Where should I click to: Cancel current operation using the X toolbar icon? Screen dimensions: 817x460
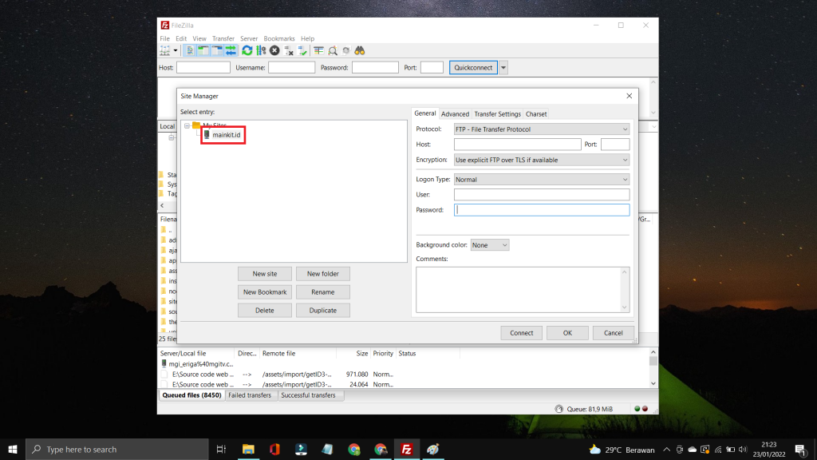click(274, 50)
